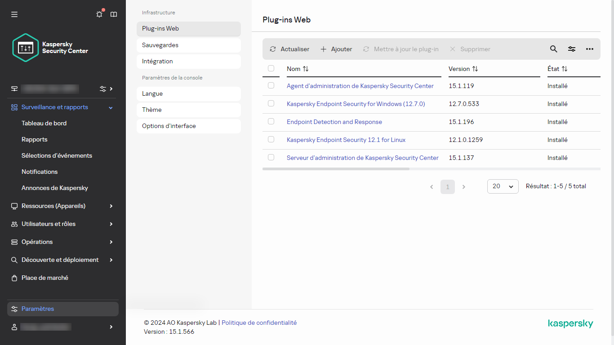Tick checkbox for Endpoint Security 12.1 for Linux
The image size is (614, 345).
coord(271,139)
